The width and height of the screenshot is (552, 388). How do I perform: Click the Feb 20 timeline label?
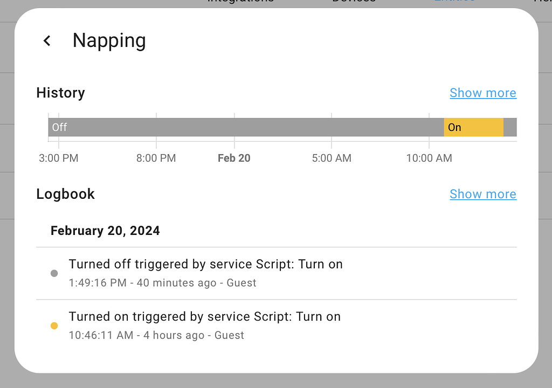[234, 158]
